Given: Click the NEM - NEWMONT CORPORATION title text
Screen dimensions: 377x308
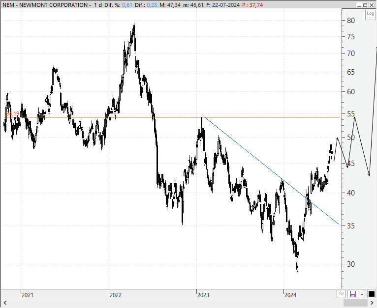Looking at the screenshot, I should (x=45, y=5).
